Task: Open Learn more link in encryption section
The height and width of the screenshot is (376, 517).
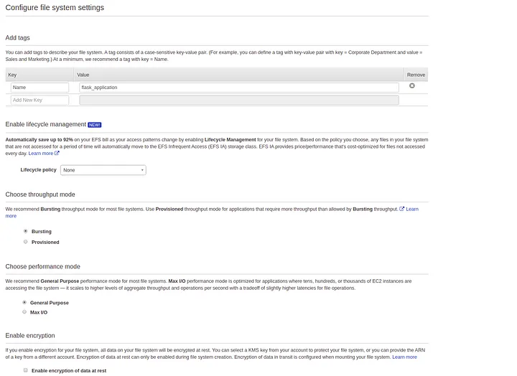Action: click(x=404, y=357)
